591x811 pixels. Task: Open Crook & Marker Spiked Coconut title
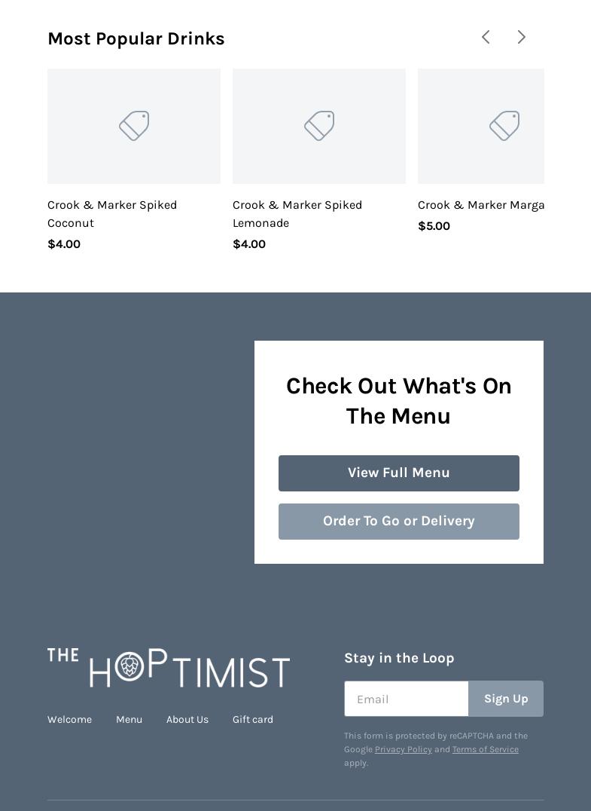click(x=112, y=214)
